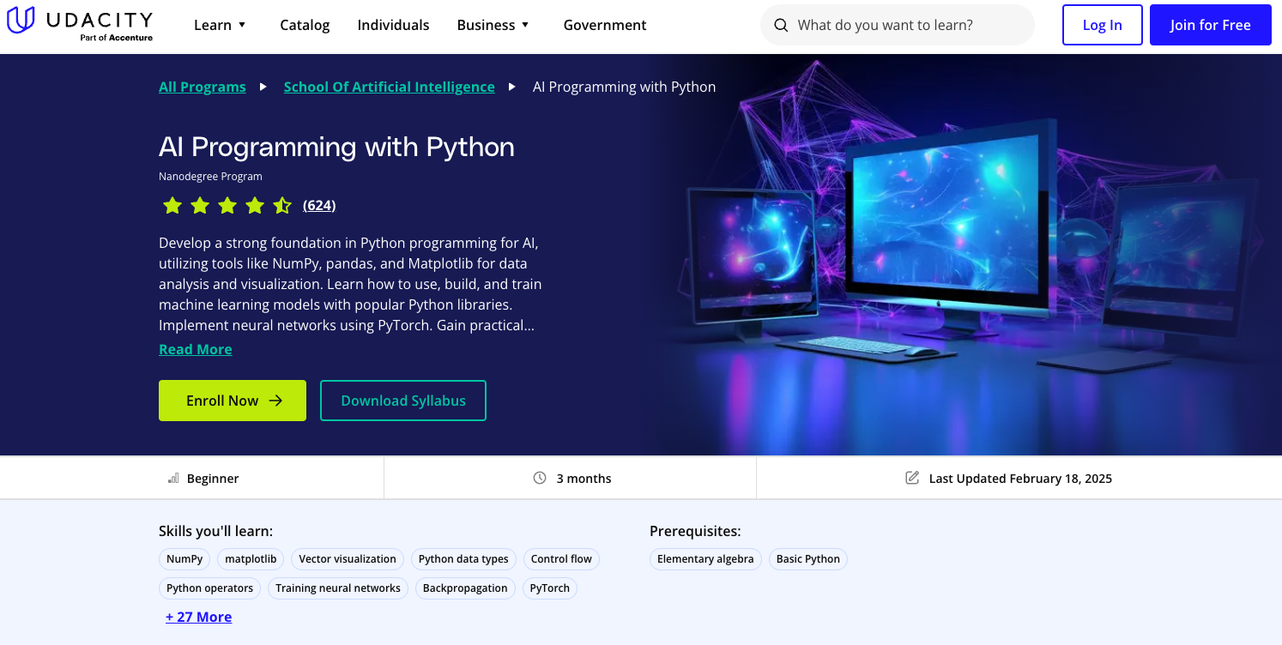The height and width of the screenshot is (645, 1282).
Task: Click the half-filled fifth rating star
Action: coord(282,205)
